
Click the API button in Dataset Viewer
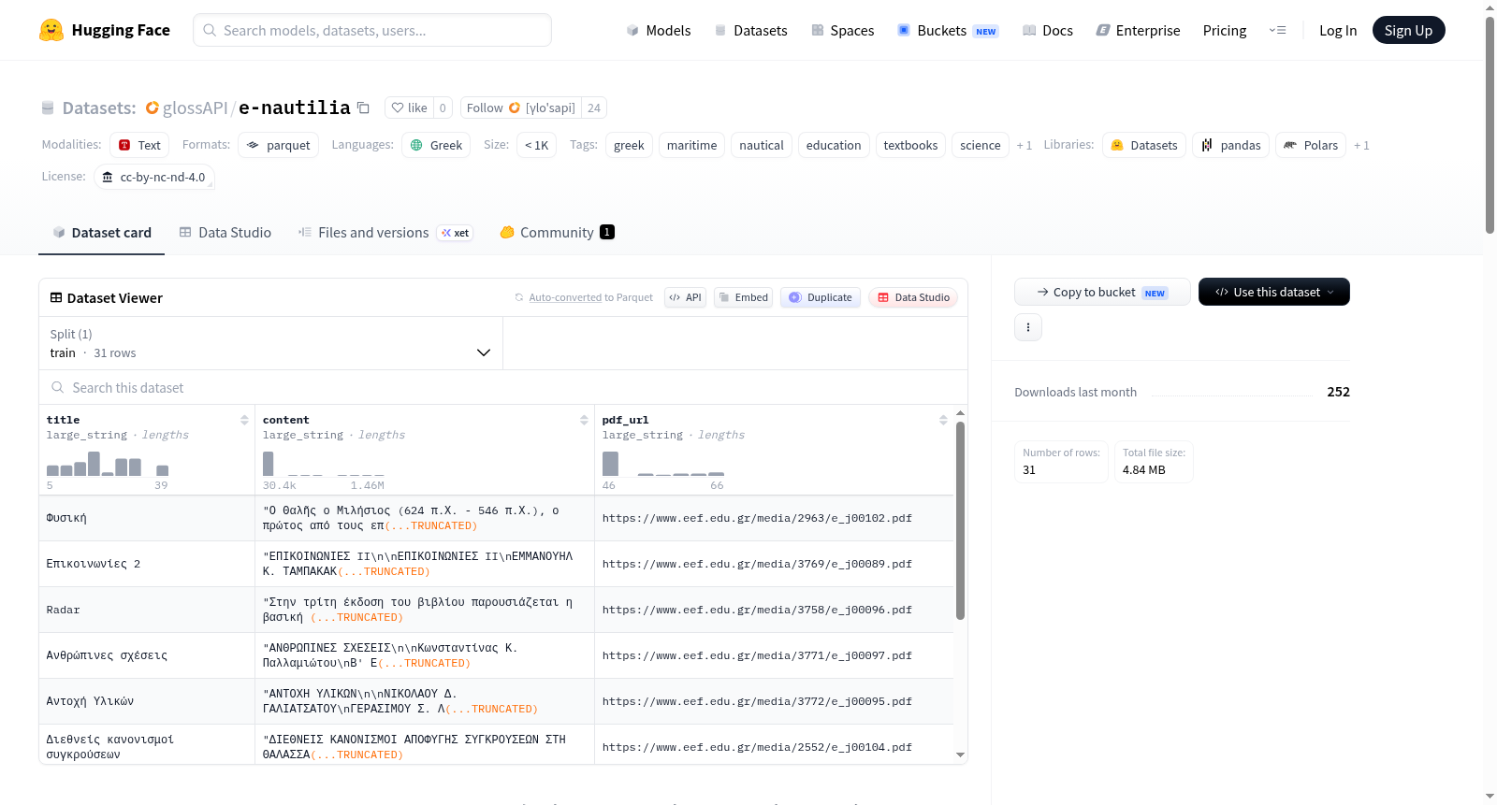tap(685, 297)
